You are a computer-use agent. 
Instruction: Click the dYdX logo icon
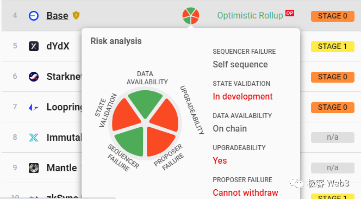pos(34,46)
